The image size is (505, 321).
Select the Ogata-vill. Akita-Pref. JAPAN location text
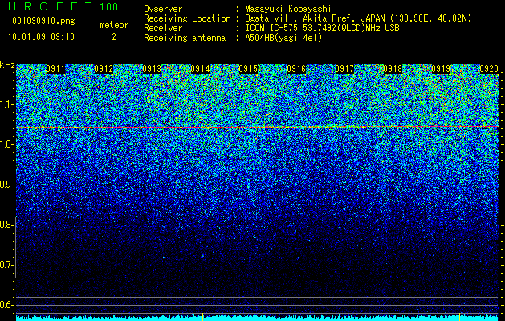(358, 18)
